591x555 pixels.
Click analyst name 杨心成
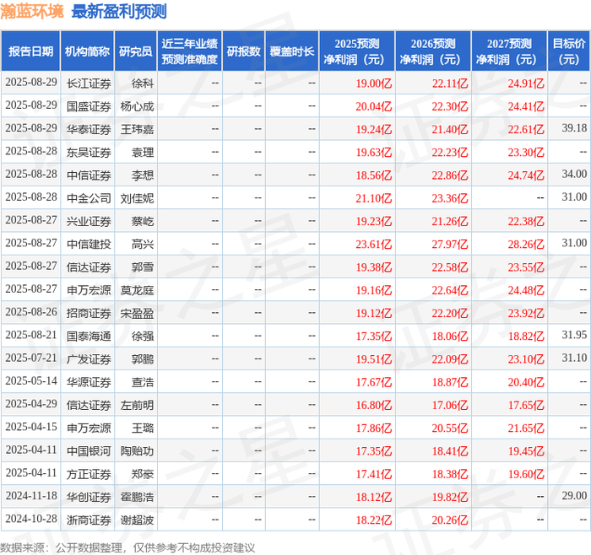point(137,106)
